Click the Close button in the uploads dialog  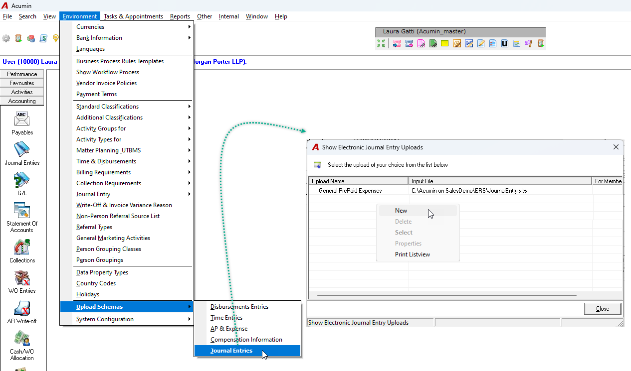(x=603, y=309)
